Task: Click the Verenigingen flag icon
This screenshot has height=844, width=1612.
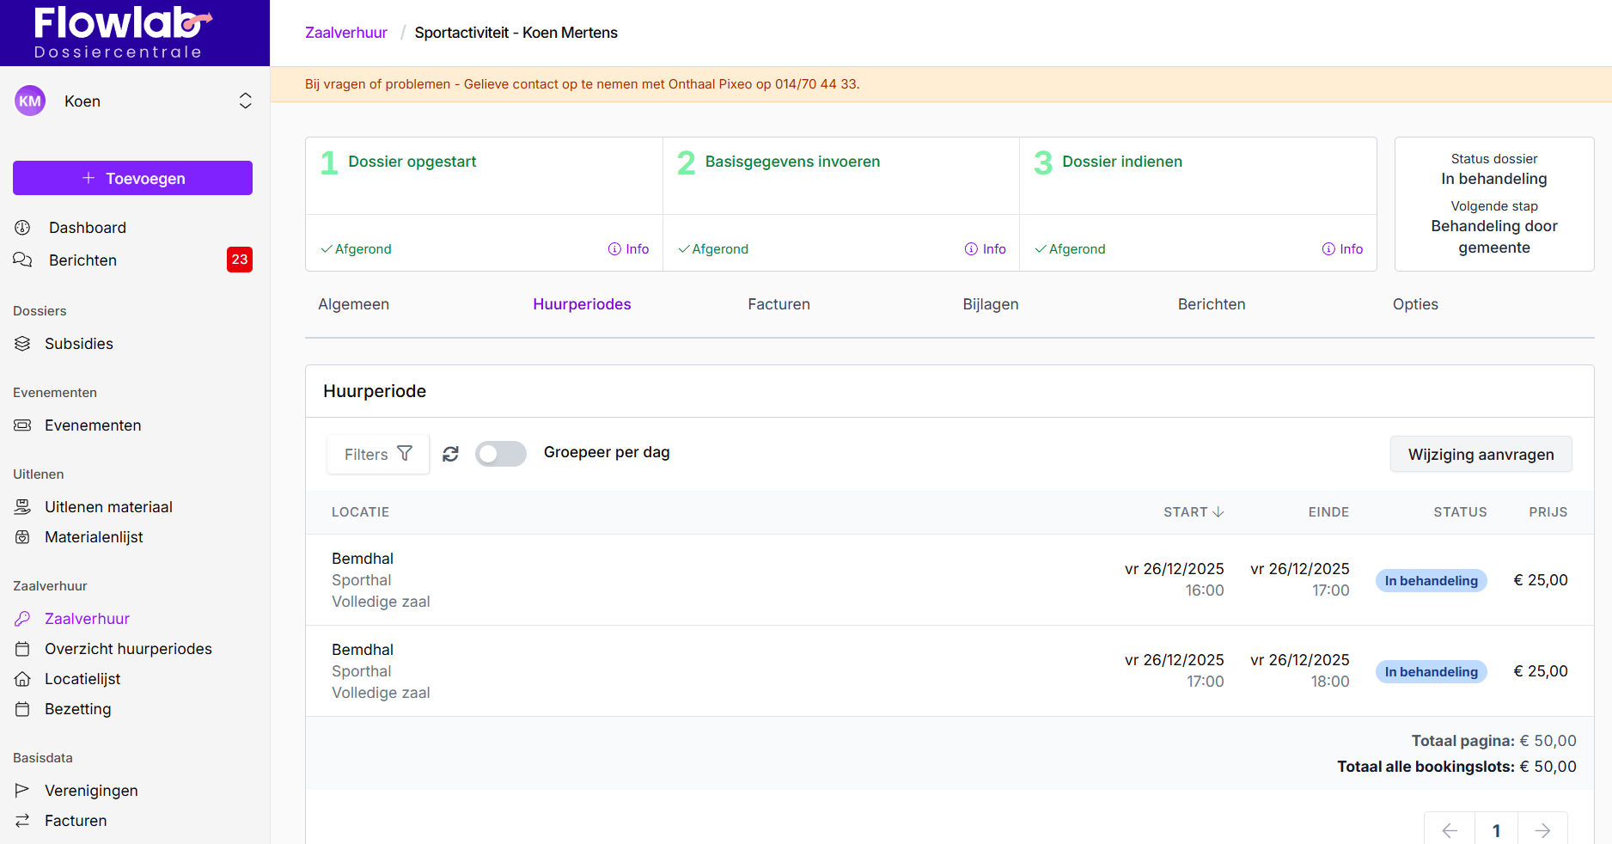Action: point(23,791)
